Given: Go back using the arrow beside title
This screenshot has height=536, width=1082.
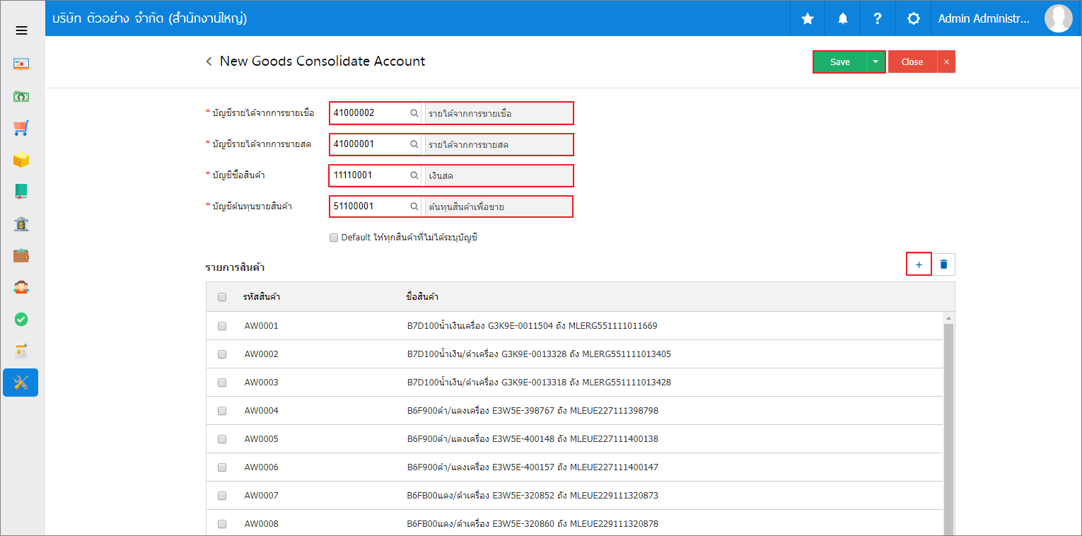Looking at the screenshot, I should [x=209, y=62].
